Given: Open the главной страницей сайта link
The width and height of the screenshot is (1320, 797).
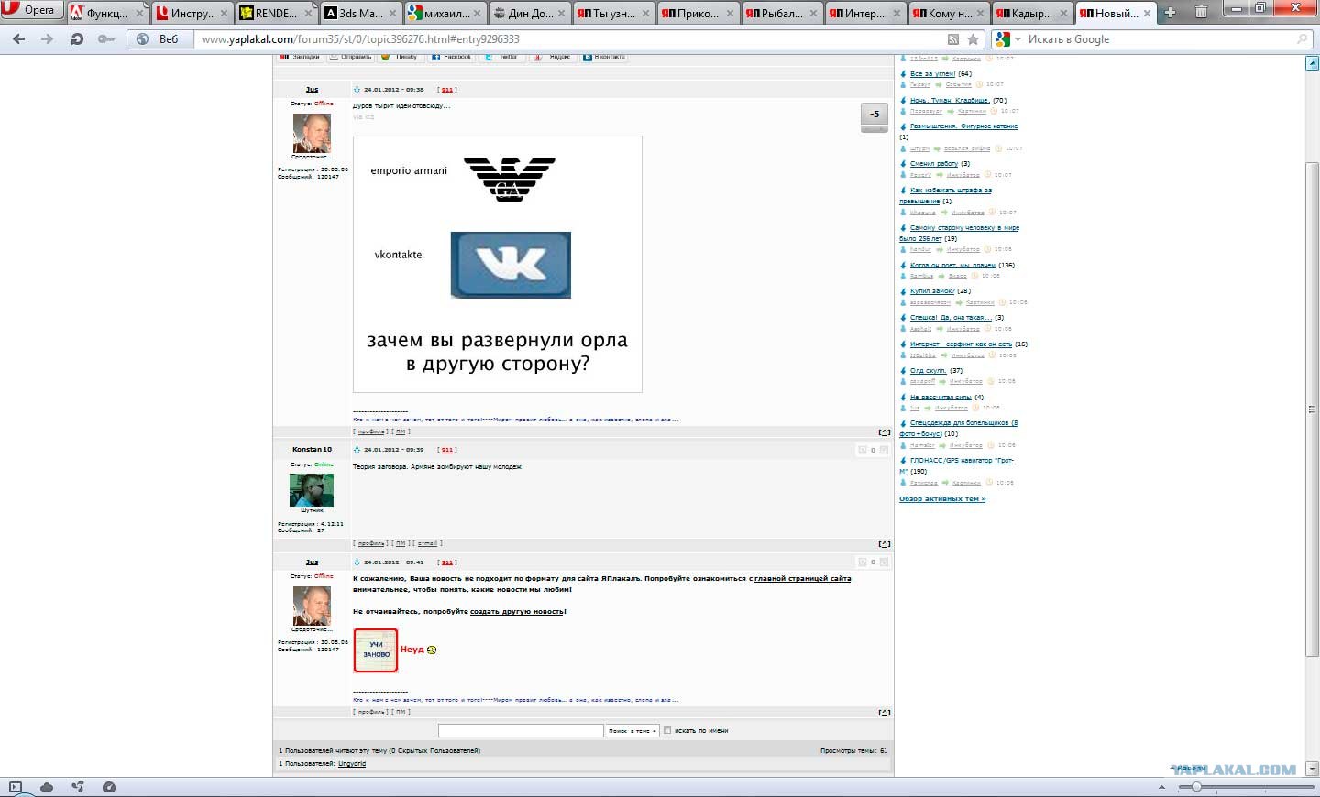Looking at the screenshot, I should [802, 579].
